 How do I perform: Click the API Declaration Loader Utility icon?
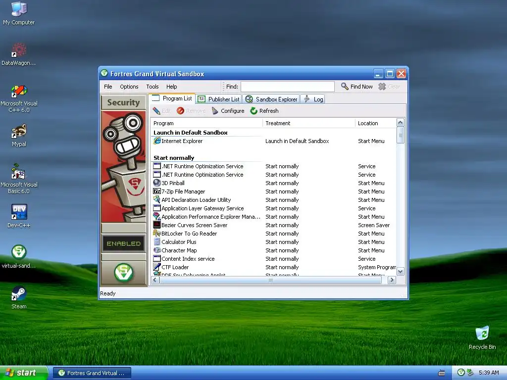[157, 200]
